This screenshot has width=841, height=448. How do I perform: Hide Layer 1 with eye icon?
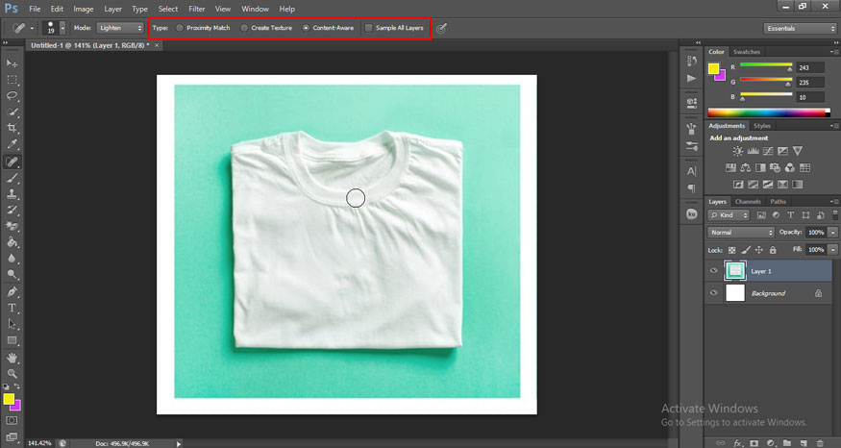(x=714, y=271)
